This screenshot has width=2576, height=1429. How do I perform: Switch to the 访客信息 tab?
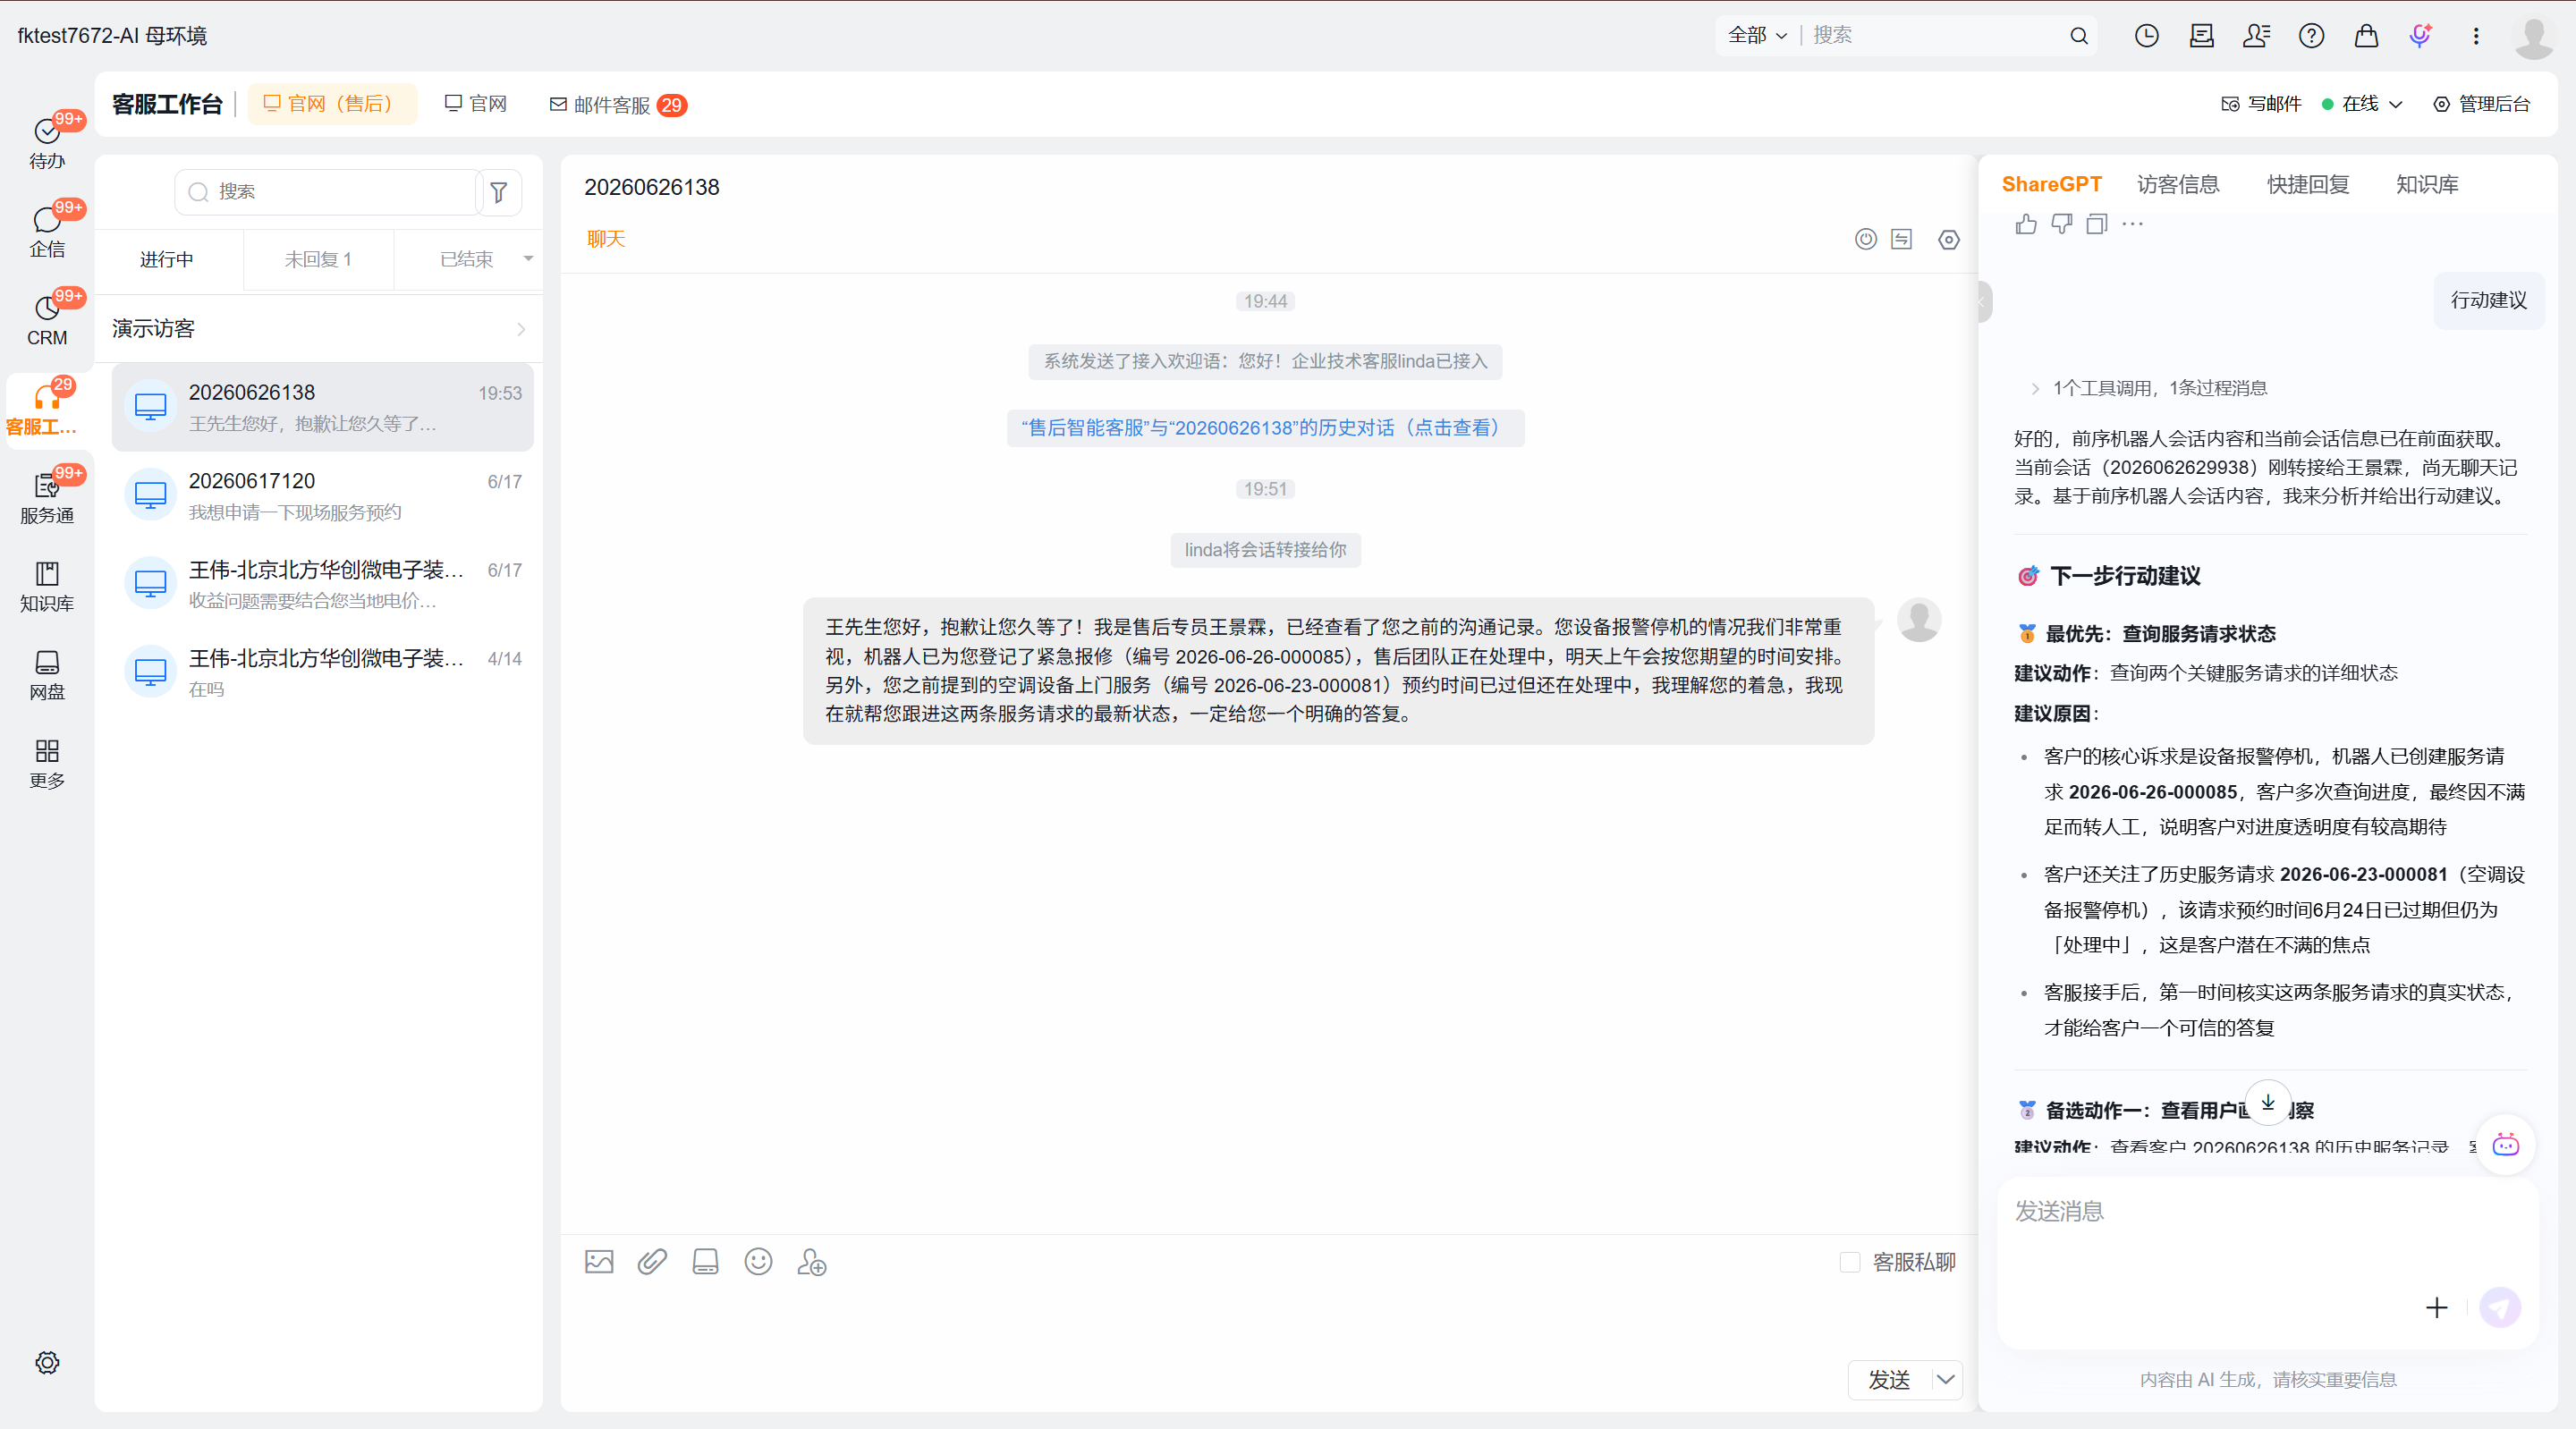coord(2178,184)
